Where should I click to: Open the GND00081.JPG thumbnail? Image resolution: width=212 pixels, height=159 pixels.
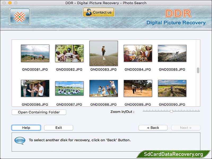[x=35, y=53]
